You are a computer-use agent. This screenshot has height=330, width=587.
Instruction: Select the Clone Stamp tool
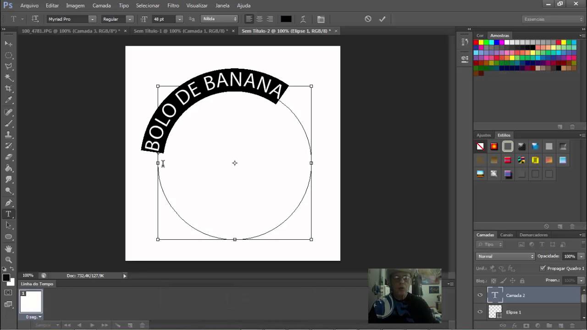tap(8, 135)
